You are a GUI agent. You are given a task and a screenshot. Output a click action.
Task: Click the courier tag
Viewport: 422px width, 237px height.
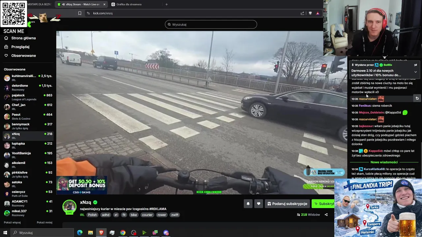click(x=147, y=215)
